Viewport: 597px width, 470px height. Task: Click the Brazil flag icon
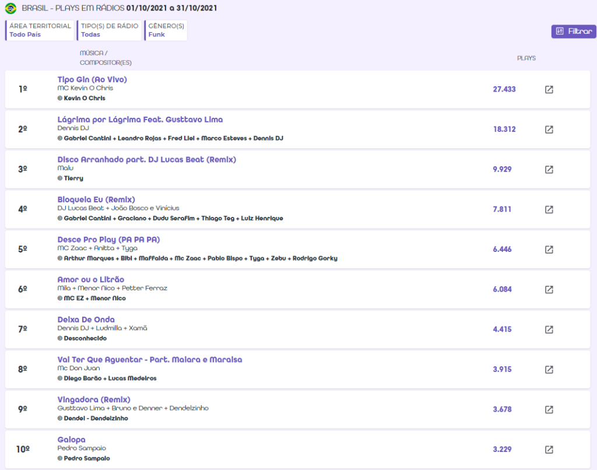click(x=10, y=9)
